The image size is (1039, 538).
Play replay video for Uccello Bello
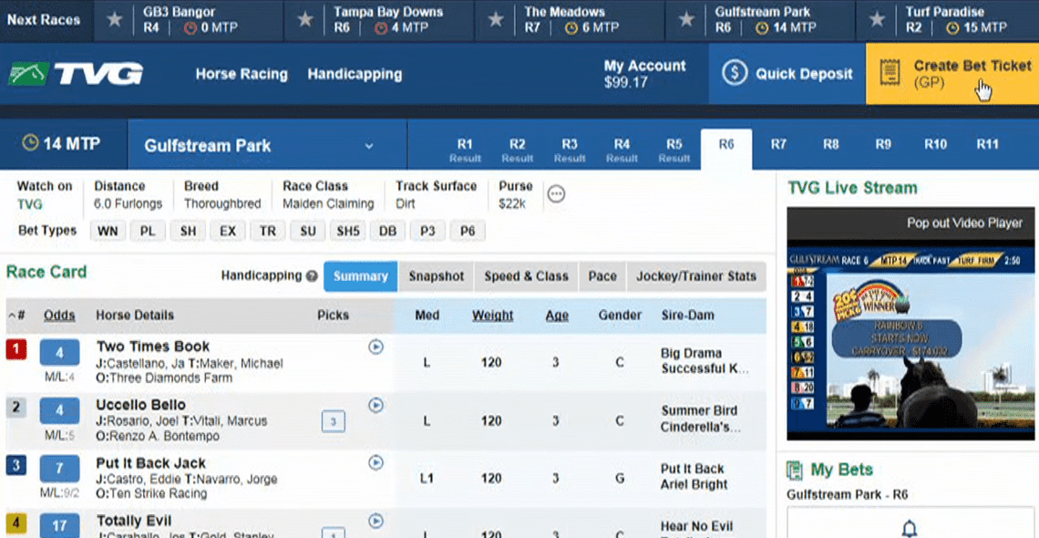pyautogui.click(x=375, y=405)
